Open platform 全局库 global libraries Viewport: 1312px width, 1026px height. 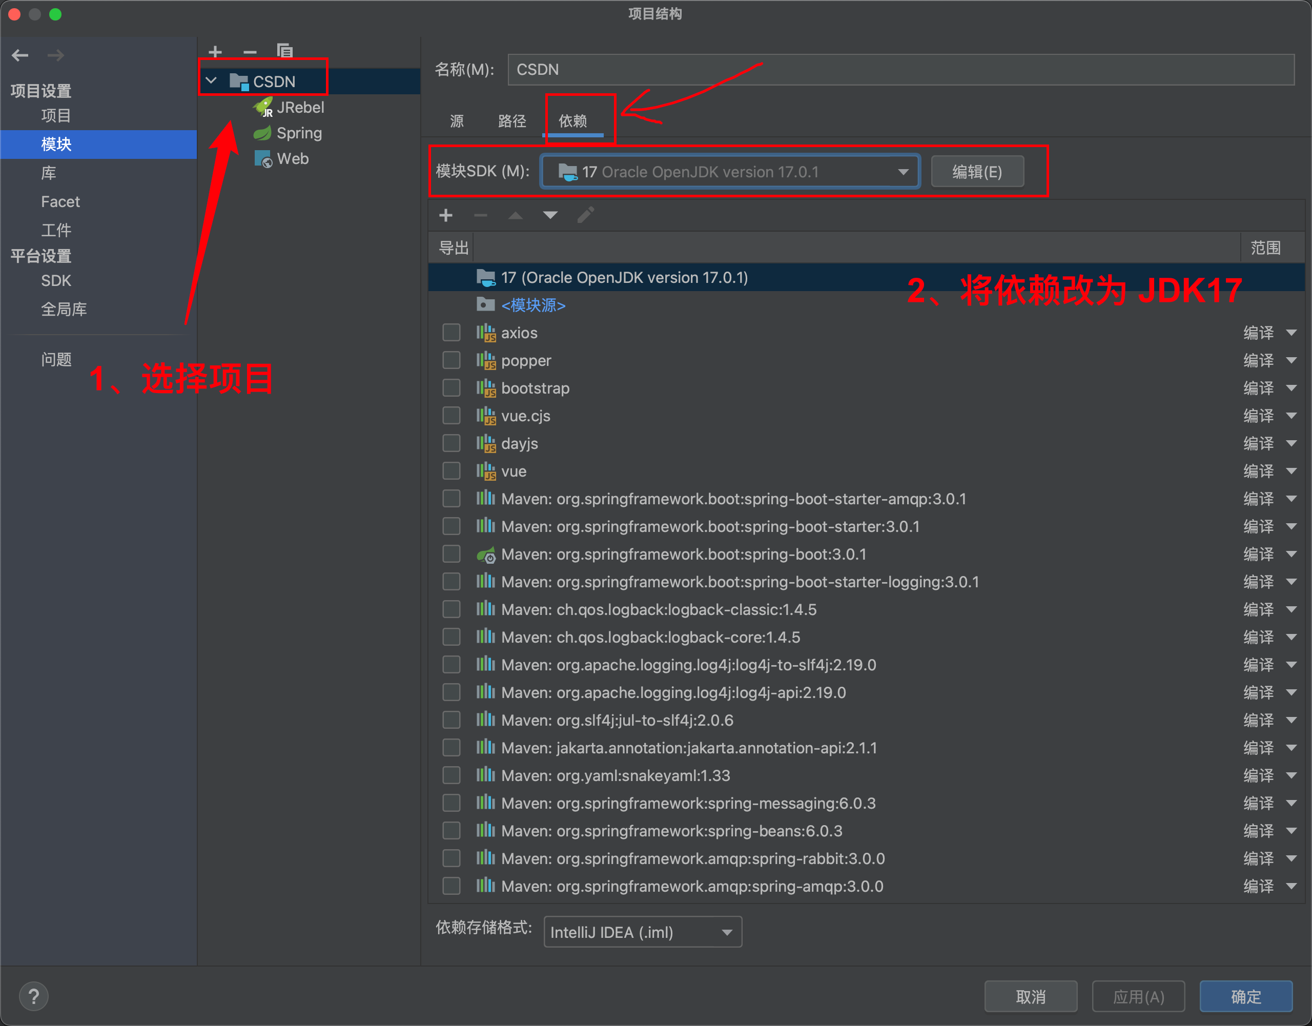coord(64,310)
